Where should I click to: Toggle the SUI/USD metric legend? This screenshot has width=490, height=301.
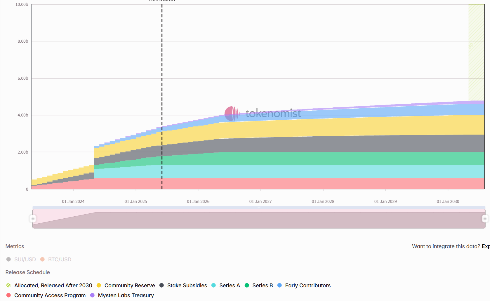click(x=21, y=259)
